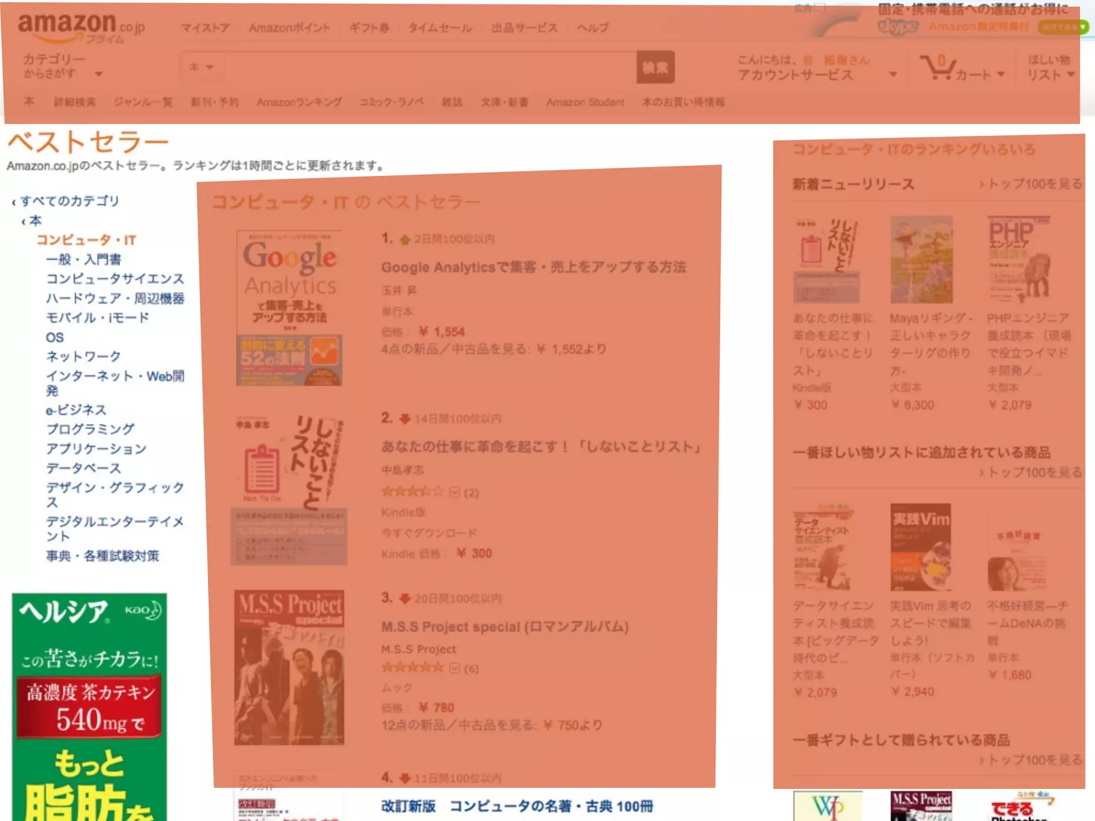This screenshot has width=1095, height=821.
Task: Open Amazonポイント link
Action: (x=289, y=28)
